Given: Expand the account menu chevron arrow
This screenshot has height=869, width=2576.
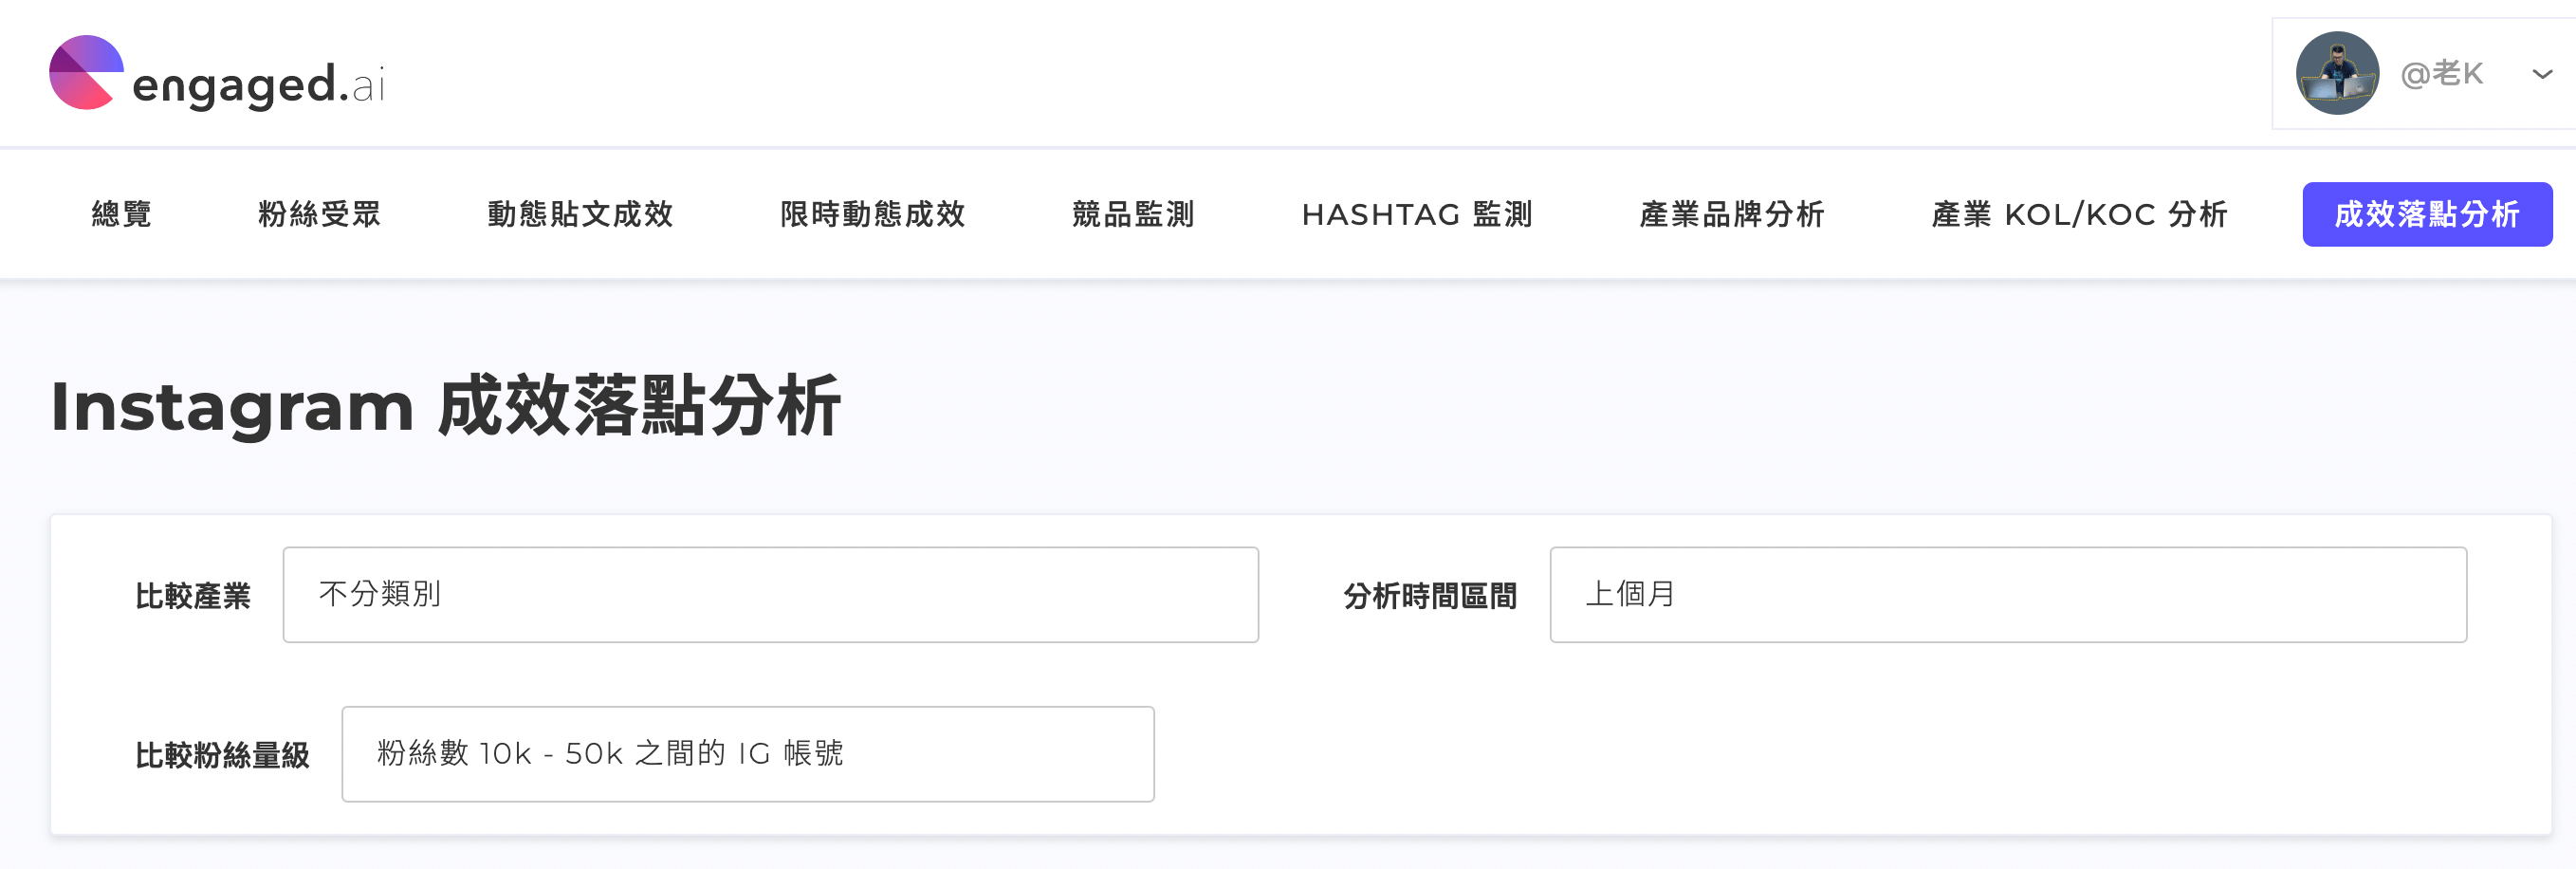Looking at the screenshot, I should pyautogui.click(x=2541, y=74).
